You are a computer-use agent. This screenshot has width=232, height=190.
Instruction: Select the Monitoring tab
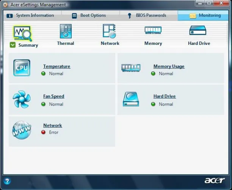coord(203,16)
